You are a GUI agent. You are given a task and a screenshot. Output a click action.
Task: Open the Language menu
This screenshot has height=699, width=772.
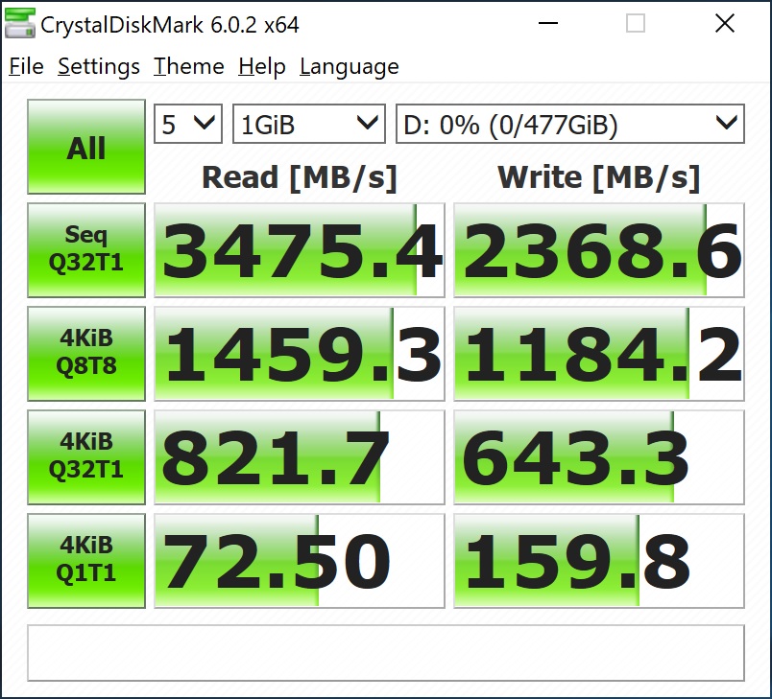[350, 66]
